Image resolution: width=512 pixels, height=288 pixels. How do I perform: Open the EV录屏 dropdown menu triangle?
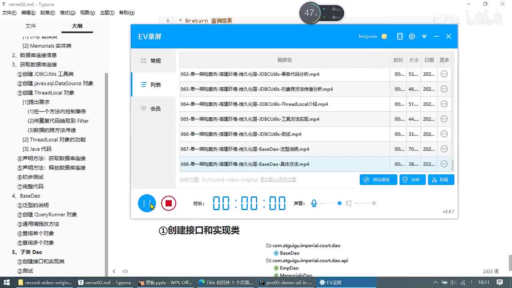[424, 36]
